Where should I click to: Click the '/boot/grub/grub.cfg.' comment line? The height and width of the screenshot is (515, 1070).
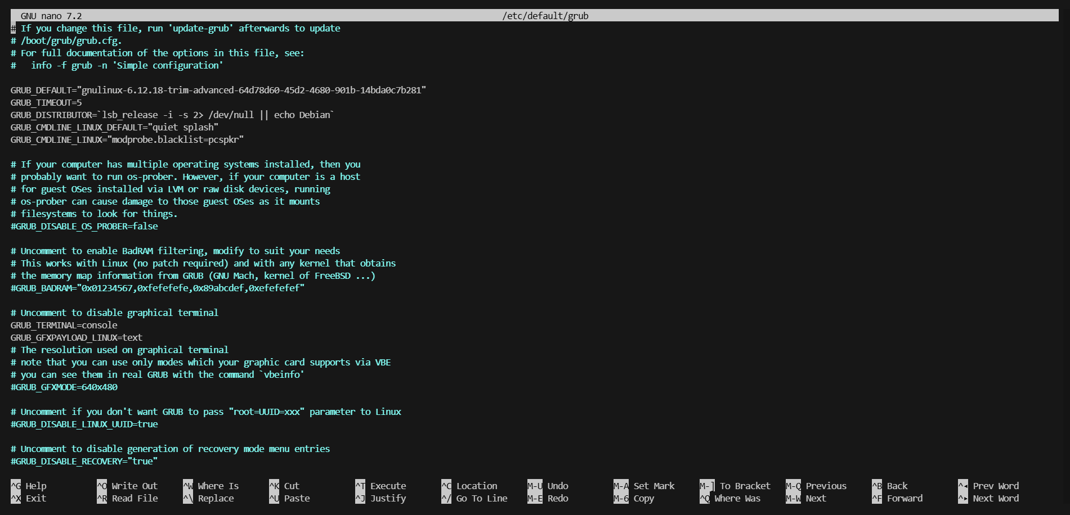pyautogui.click(x=66, y=40)
